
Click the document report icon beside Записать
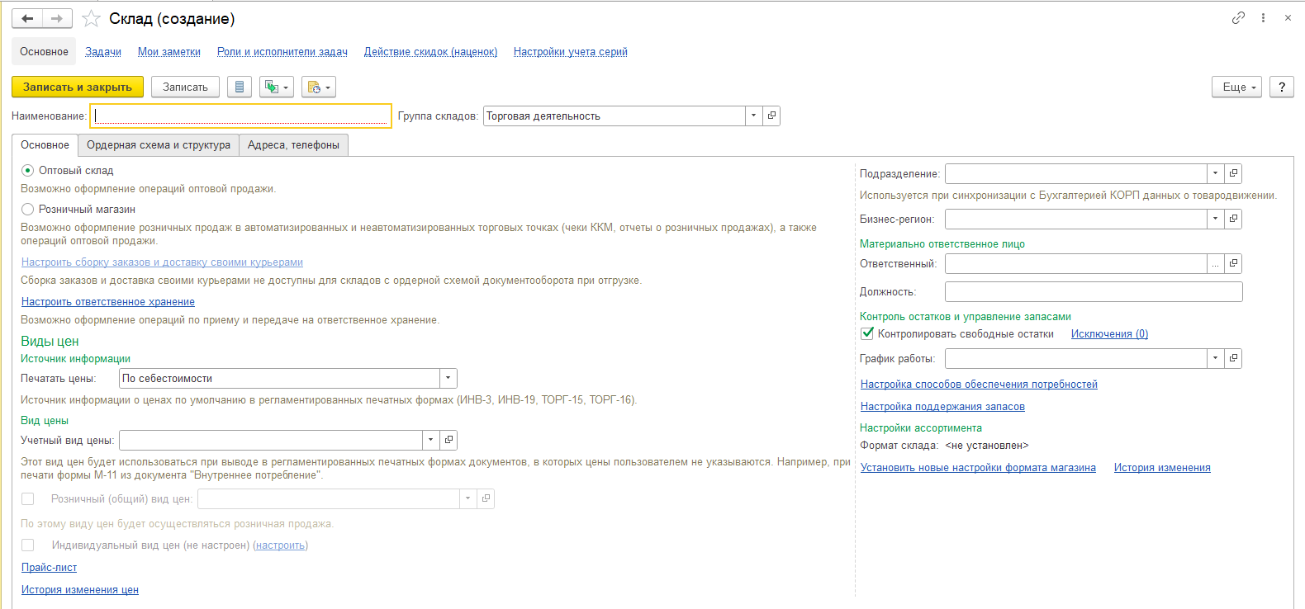coord(240,87)
